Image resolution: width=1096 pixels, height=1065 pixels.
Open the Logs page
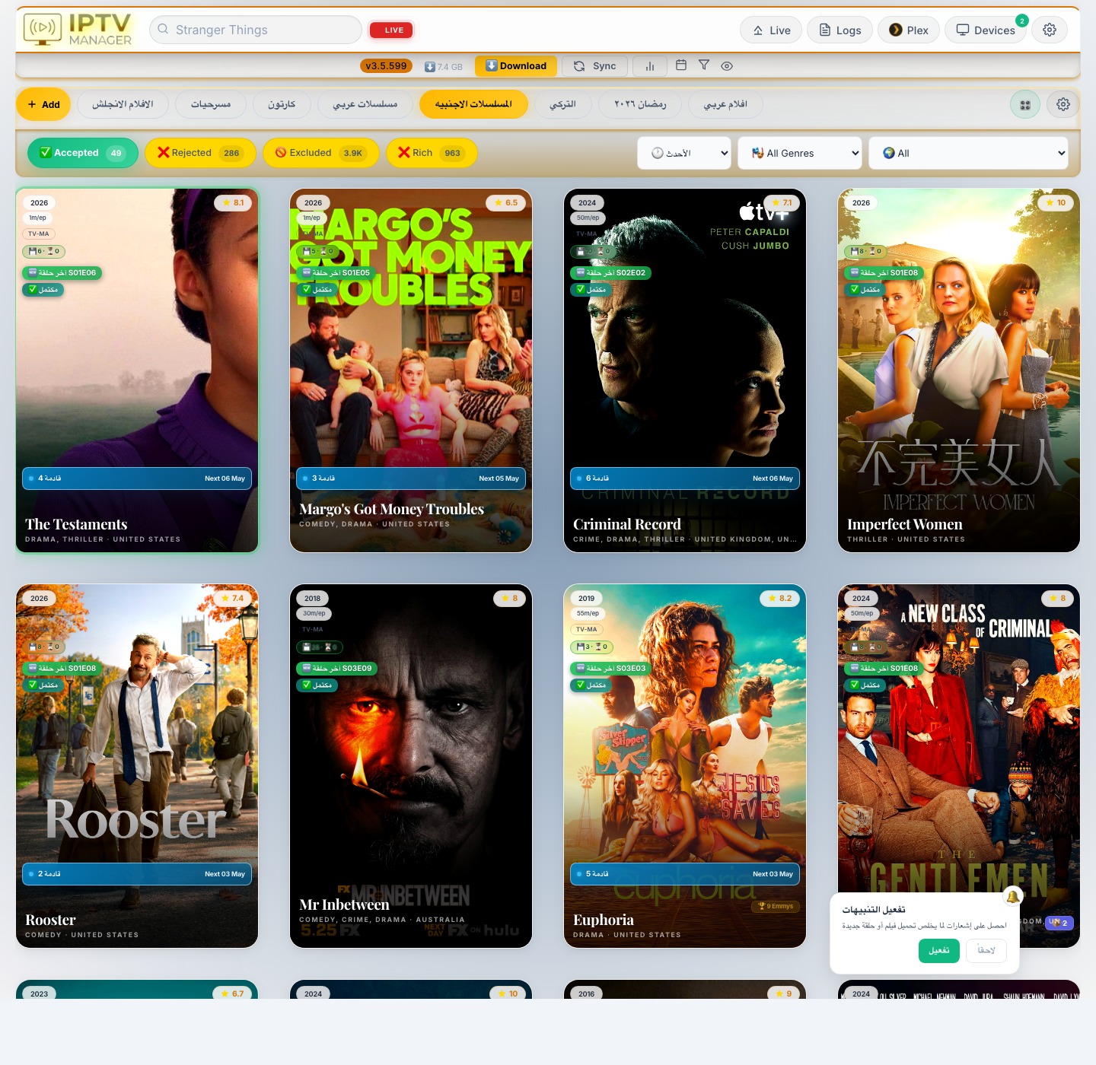840,30
